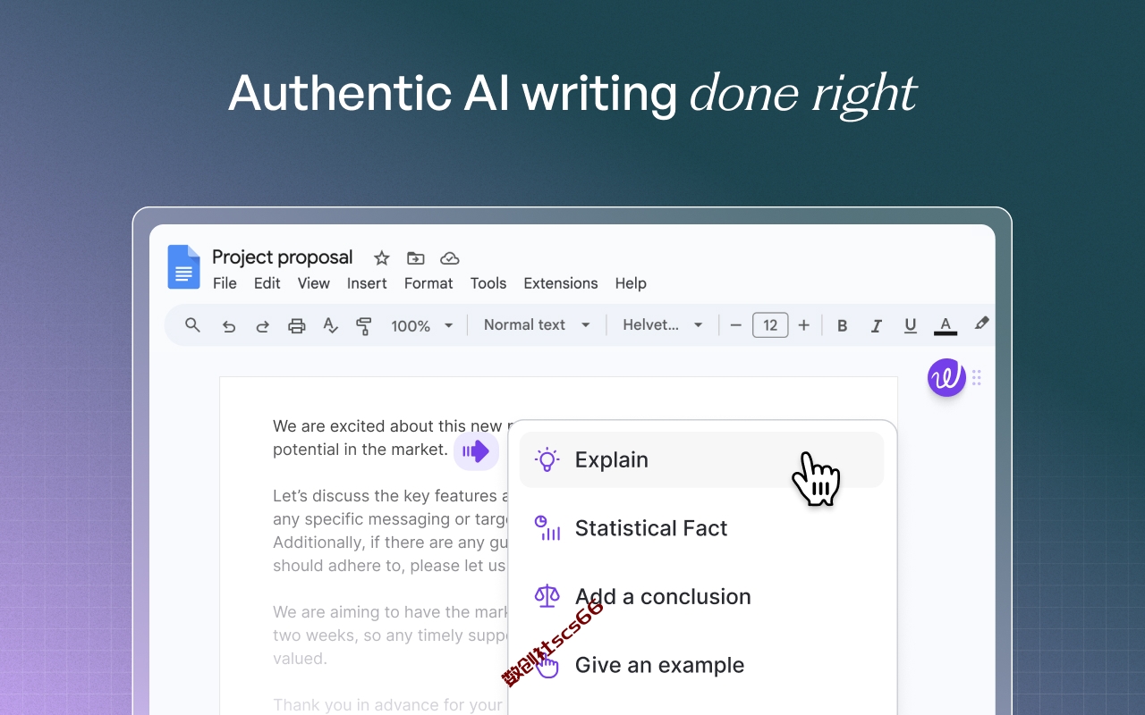Viewport: 1145px width, 715px height.
Task: Open the Extensions menu
Action: (x=561, y=283)
